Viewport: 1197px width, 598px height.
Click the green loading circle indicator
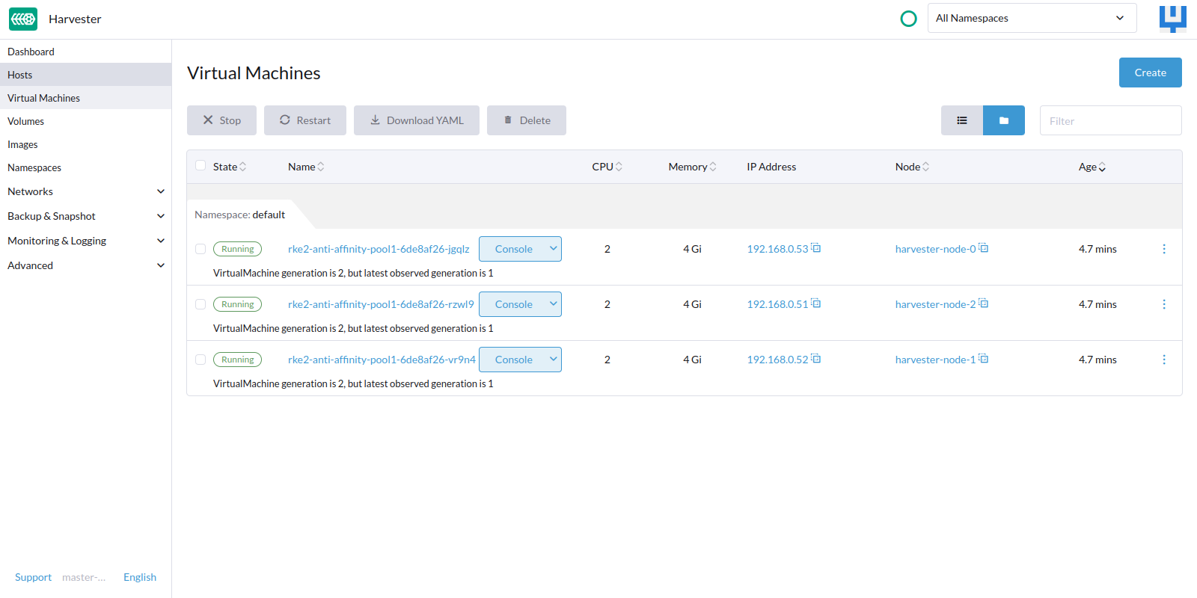pyautogui.click(x=908, y=19)
